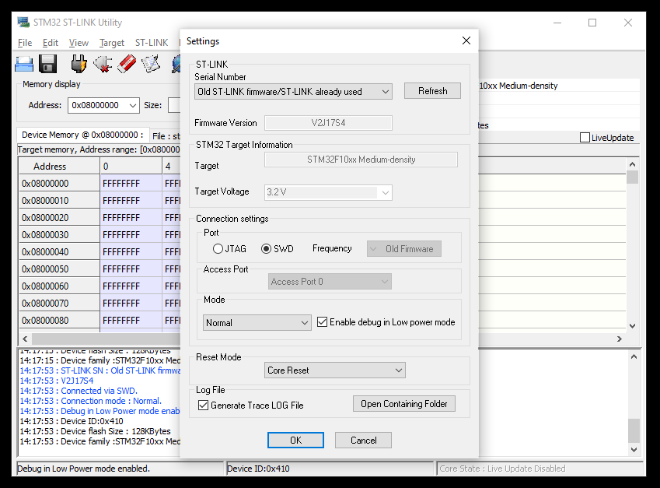Open the Edit menu
The width and height of the screenshot is (660, 488).
tap(50, 43)
